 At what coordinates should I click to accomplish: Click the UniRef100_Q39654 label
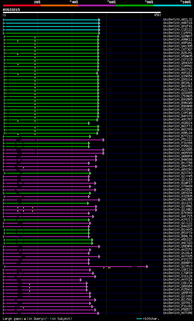(x=178, y=76)
